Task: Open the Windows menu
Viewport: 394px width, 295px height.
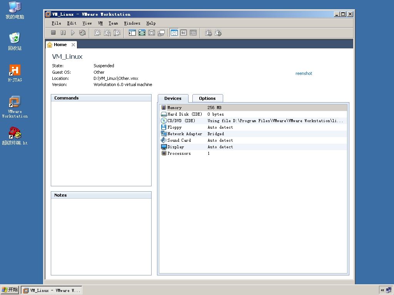Action: [x=132, y=23]
